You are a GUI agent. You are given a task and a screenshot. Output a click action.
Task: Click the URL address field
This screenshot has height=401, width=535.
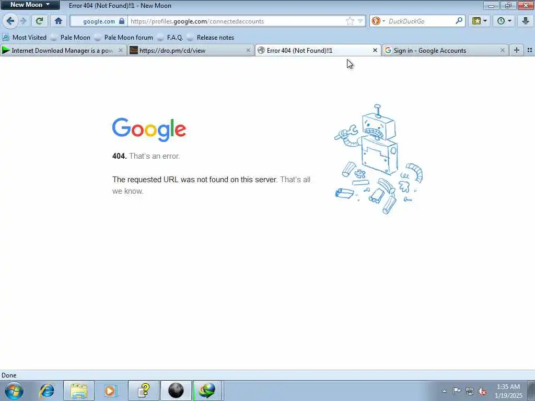pyautogui.click(x=237, y=21)
